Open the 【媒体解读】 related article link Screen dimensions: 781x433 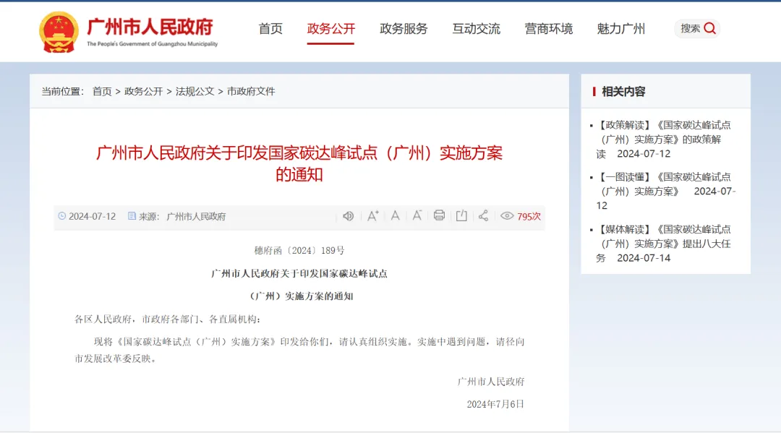pyautogui.click(x=662, y=243)
